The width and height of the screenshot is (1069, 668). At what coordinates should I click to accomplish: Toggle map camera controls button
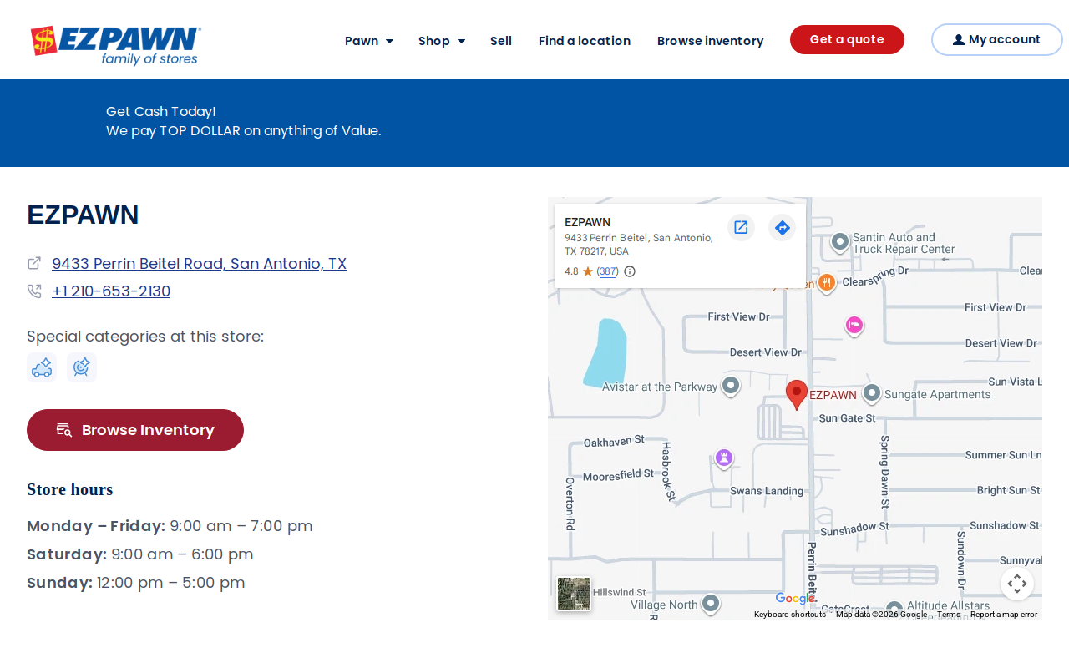tap(1017, 584)
